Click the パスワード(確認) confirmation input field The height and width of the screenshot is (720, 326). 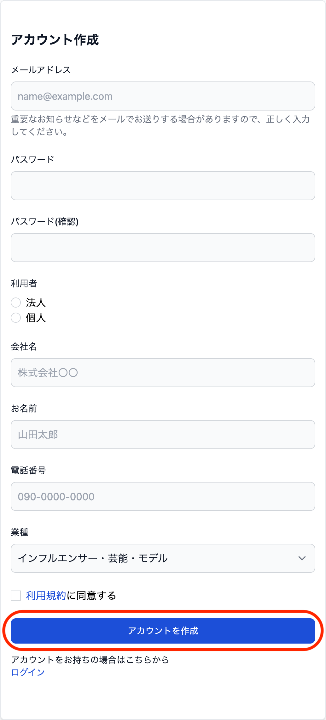(163, 248)
